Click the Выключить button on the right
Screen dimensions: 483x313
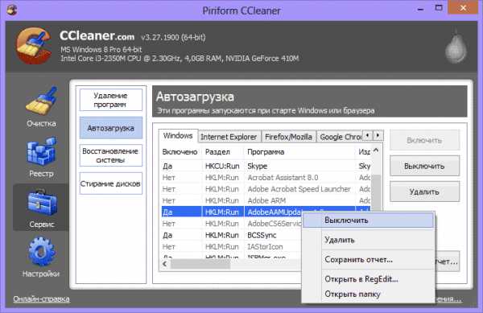[x=424, y=166]
